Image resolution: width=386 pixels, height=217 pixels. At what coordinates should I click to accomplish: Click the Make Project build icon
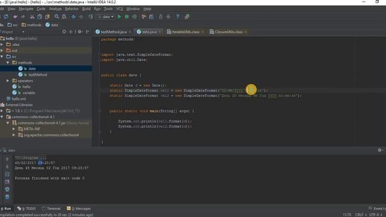(90, 17)
